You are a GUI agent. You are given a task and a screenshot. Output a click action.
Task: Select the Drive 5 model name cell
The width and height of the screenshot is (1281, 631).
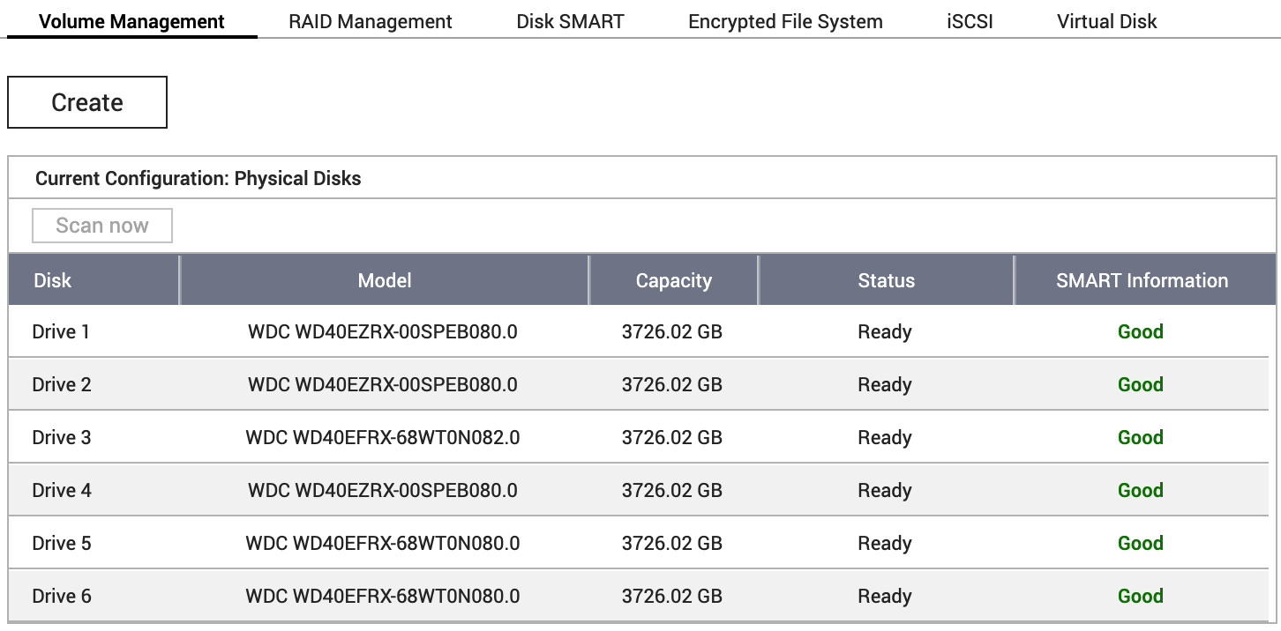[383, 544]
